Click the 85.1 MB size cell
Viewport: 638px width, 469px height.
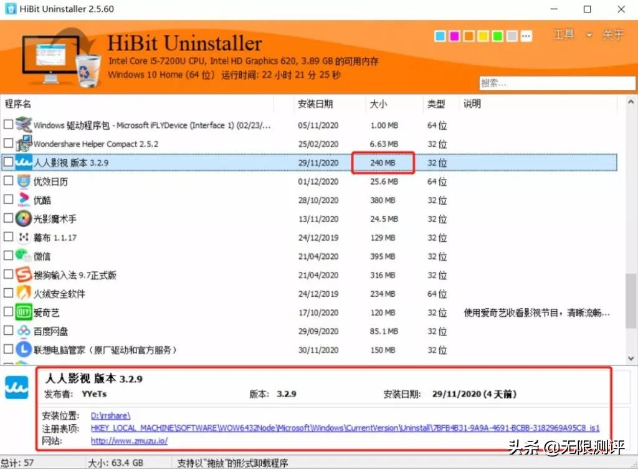384,331
